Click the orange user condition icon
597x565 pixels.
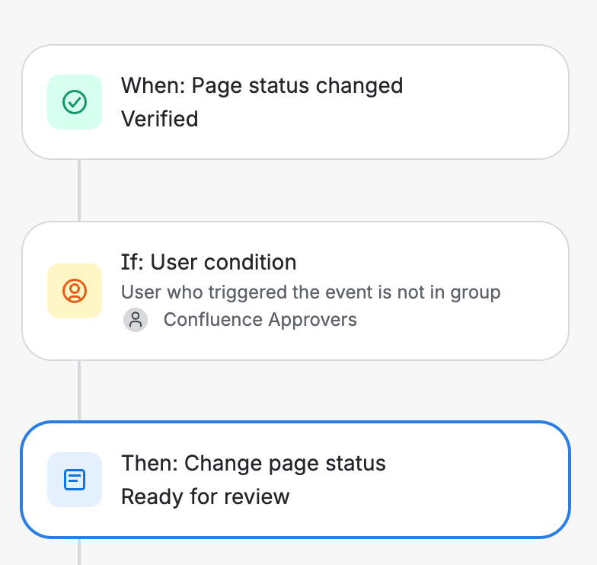pyautogui.click(x=75, y=291)
